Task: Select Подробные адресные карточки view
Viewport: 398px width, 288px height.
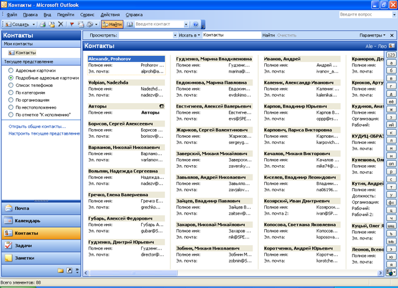Action: pos(44,78)
